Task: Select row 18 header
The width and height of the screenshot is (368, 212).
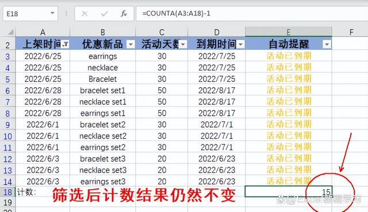Action: pos(7,192)
